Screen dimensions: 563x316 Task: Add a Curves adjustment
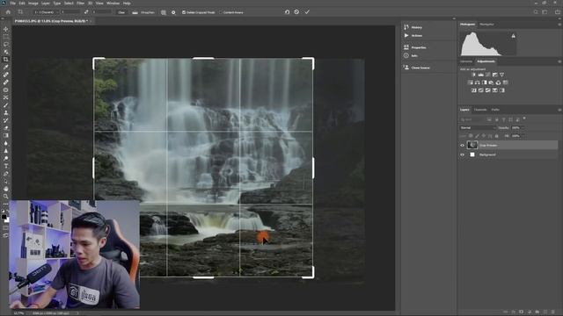(x=487, y=75)
